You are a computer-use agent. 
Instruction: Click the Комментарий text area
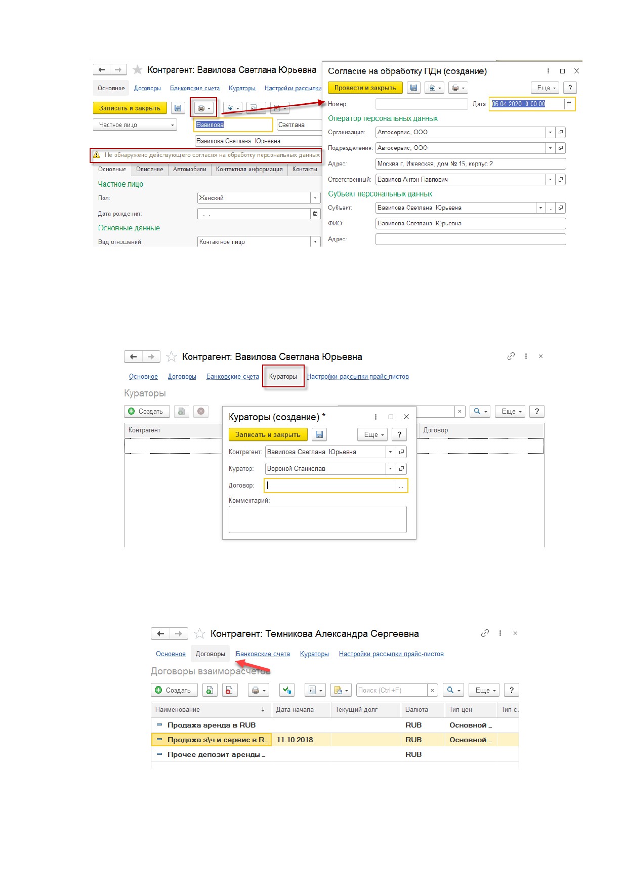318,519
